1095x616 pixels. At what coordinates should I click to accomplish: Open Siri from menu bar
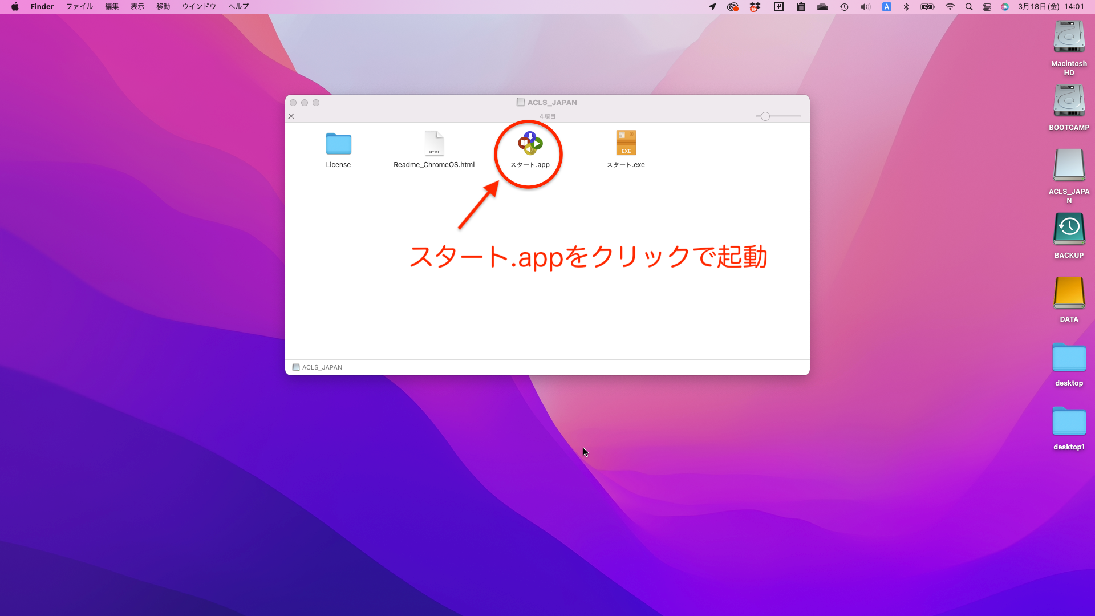tap(1005, 7)
